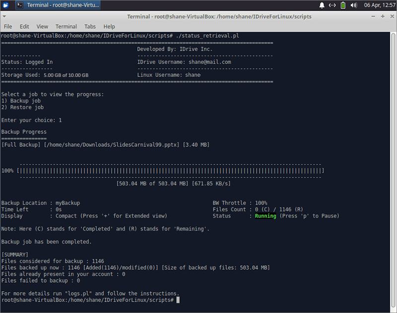
Task: Click 'Display : Compact' line
Action: pos(84,216)
